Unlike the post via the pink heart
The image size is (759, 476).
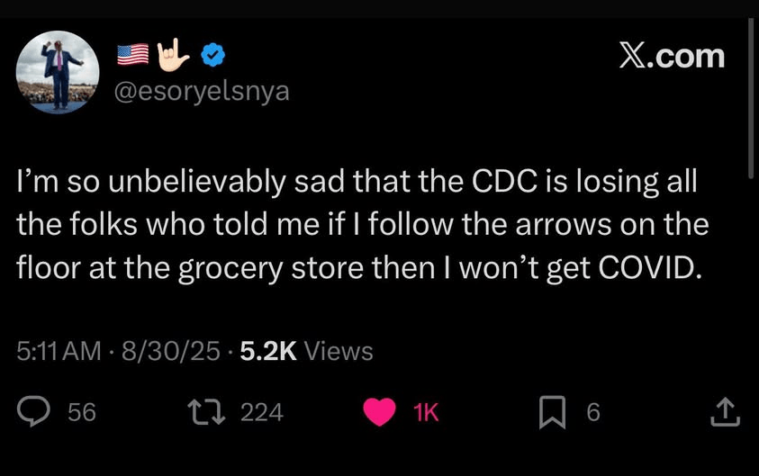click(x=380, y=412)
